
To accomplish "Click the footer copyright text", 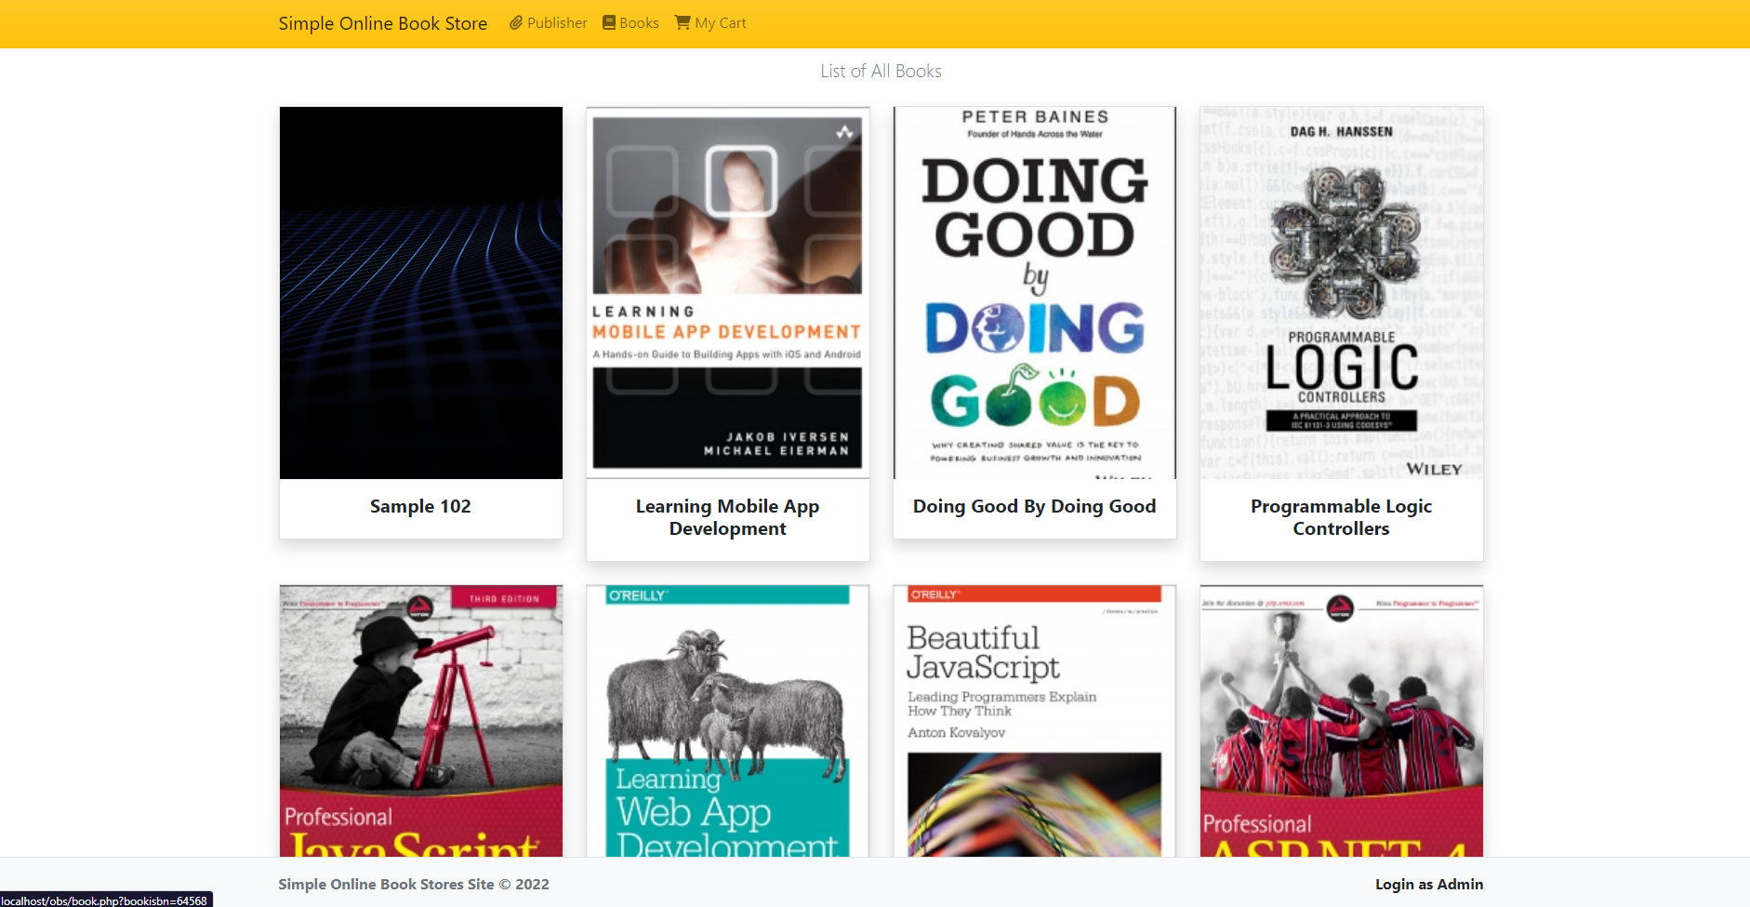I will click(414, 884).
